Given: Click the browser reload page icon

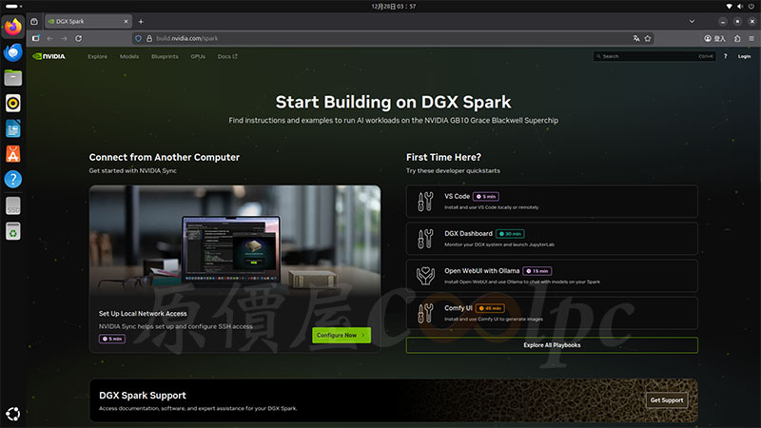Looking at the screenshot, I should (78, 38).
